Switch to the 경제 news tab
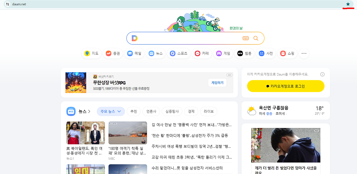The height and width of the screenshot is (174, 357). 191,111
